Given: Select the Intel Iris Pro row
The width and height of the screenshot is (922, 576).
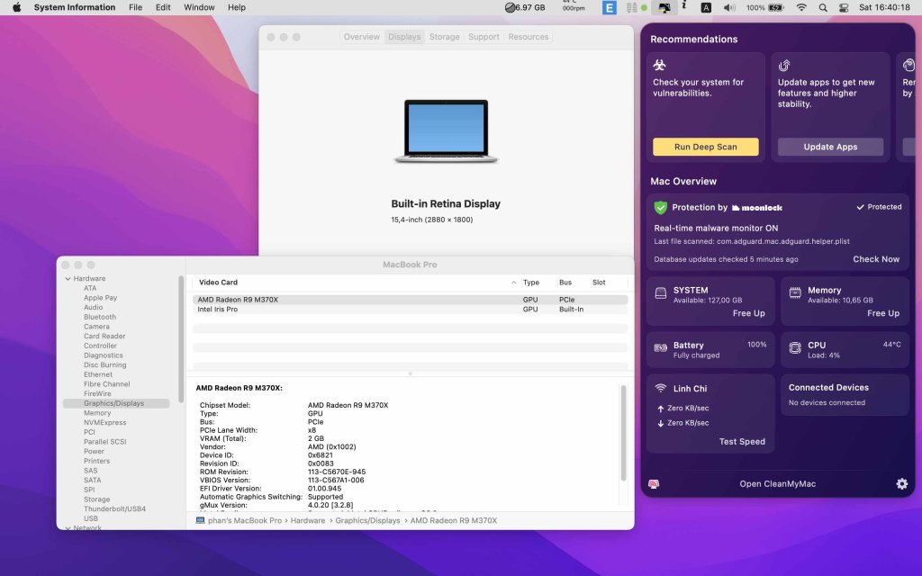Looking at the screenshot, I should coord(410,310).
